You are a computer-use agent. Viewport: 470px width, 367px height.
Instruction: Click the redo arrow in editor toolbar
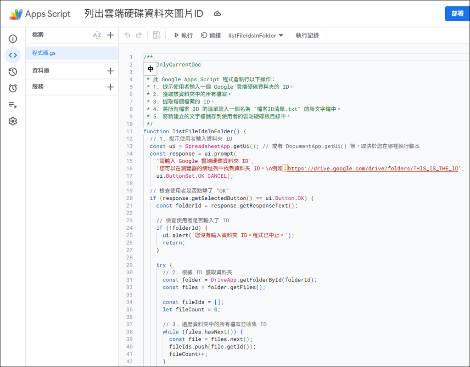coord(139,35)
